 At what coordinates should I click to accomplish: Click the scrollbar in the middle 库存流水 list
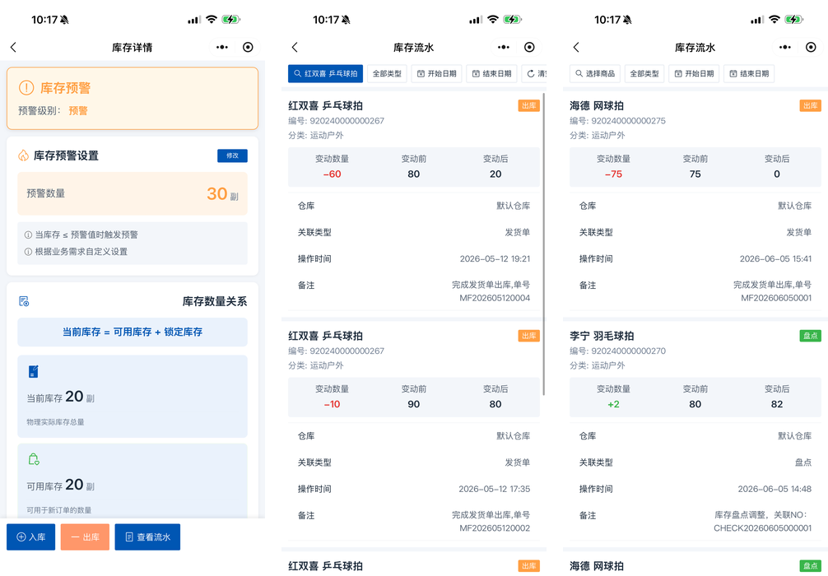(543, 244)
